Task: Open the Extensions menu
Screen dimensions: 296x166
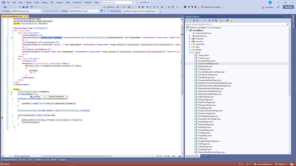Action: [x=77, y=3]
